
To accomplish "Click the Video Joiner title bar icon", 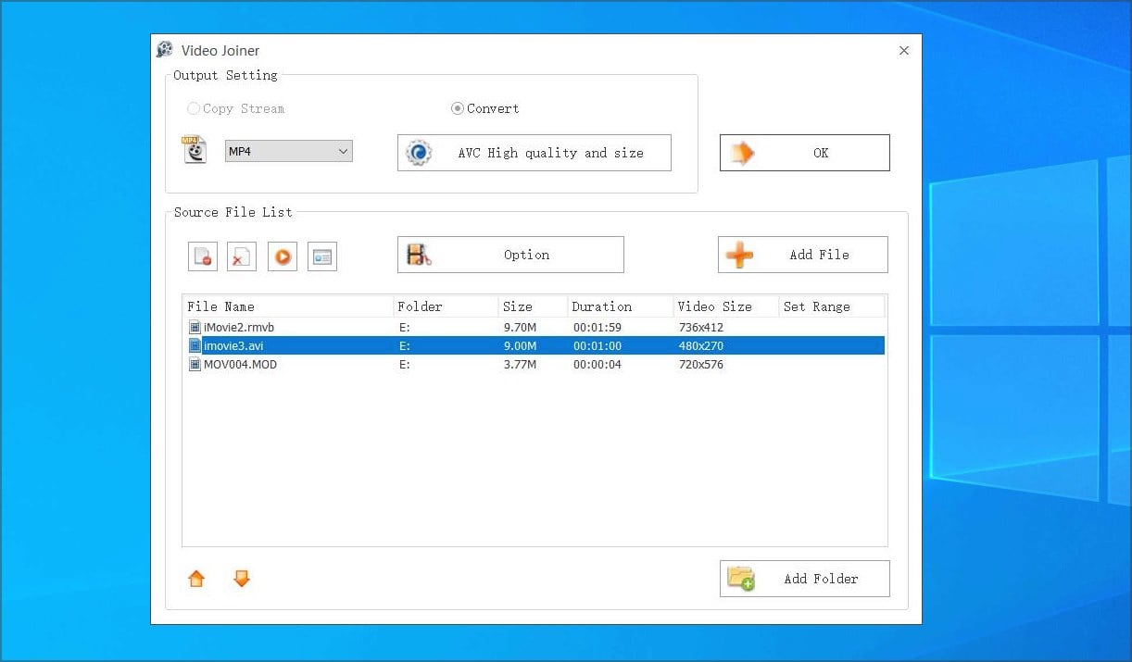I will click(x=165, y=50).
